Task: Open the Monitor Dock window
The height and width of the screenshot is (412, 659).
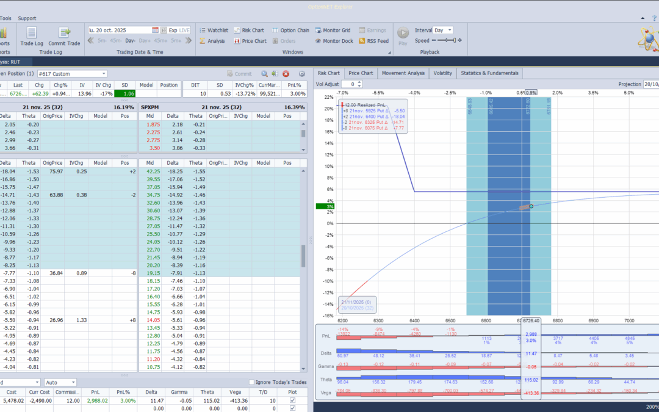Action: [334, 41]
